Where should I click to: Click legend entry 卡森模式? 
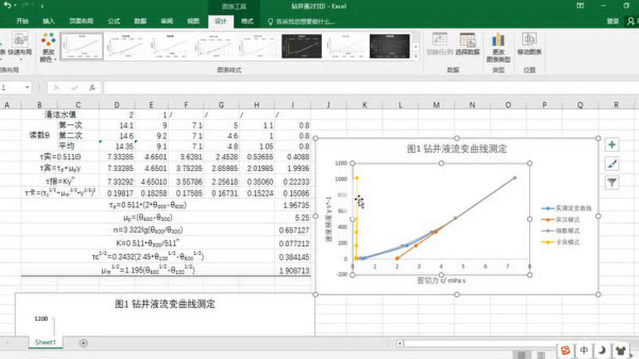[x=561, y=242]
